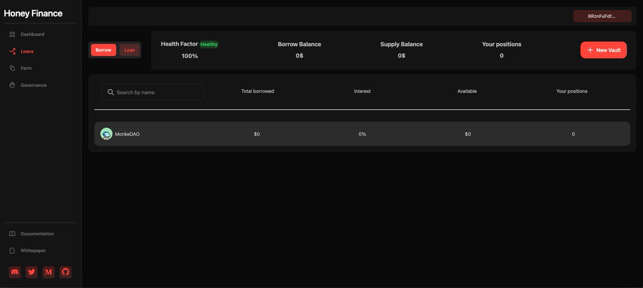Click the Whitepaper file icon
The height and width of the screenshot is (288, 643).
(12, 251)
